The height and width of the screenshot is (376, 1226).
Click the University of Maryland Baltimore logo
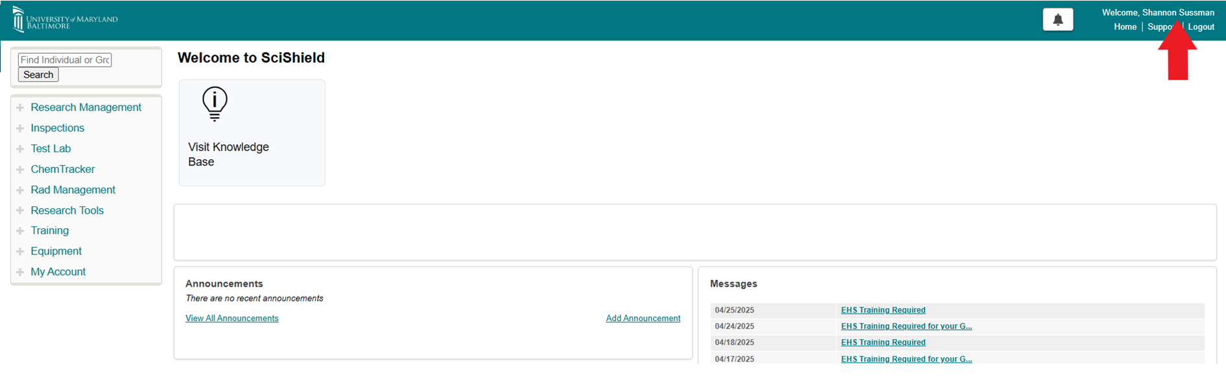(x=65, y=19)
